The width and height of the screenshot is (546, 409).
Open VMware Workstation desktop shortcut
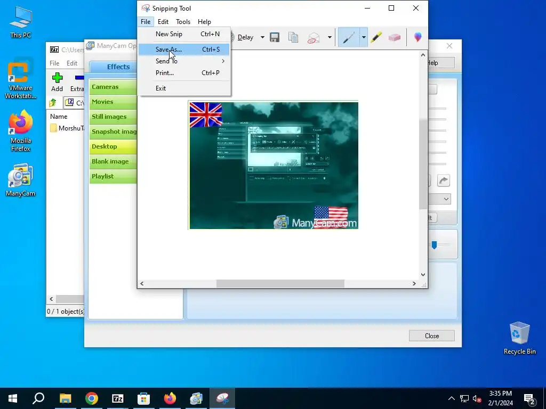coord(21,79)
